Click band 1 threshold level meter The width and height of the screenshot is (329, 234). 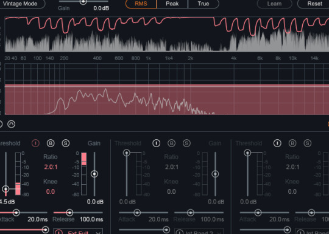[18, 174]
